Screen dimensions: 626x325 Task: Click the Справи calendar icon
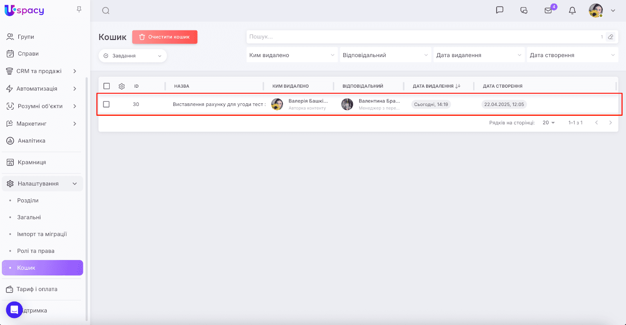[x=10, y=54]
